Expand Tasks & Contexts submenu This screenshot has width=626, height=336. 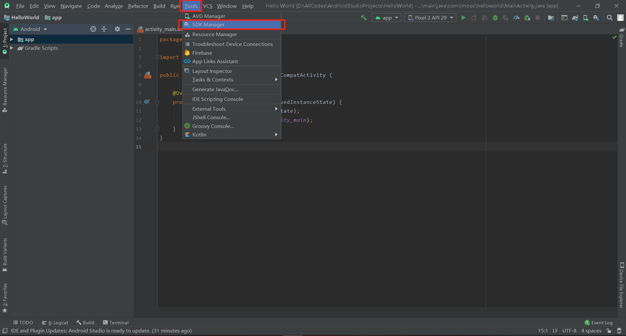tap(232, 79)
